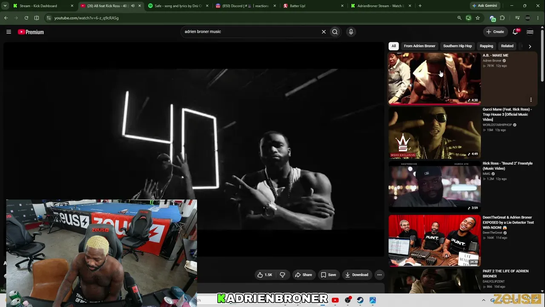The image size is (545, 307).
Task: Open Chrome side panel icon
Action: (37, 18)
